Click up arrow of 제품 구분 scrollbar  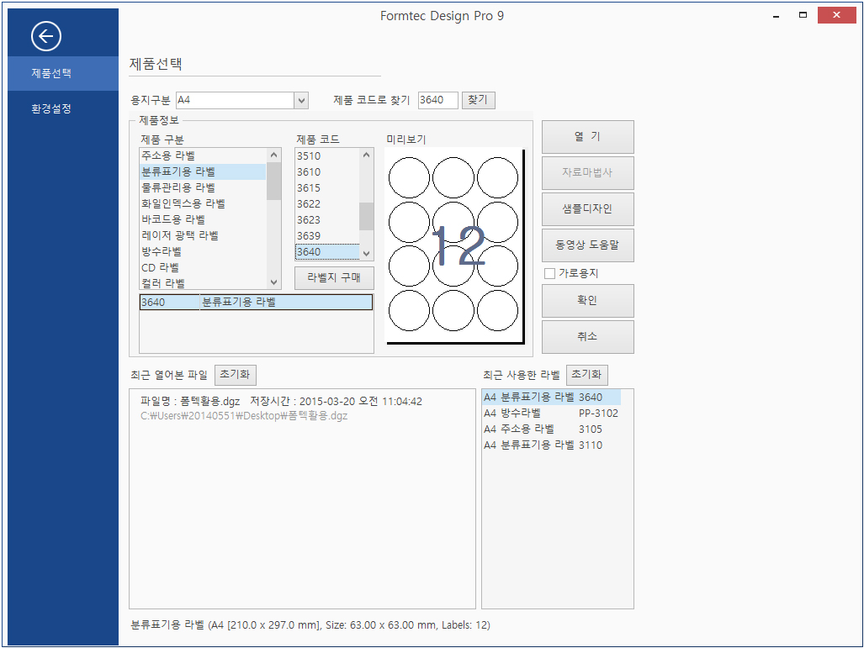274,155
